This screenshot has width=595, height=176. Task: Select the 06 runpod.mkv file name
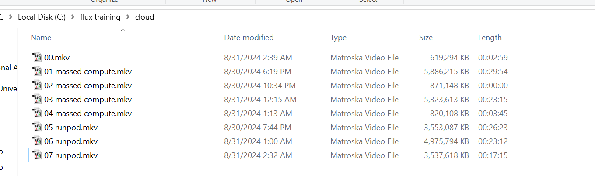[71, 141]
